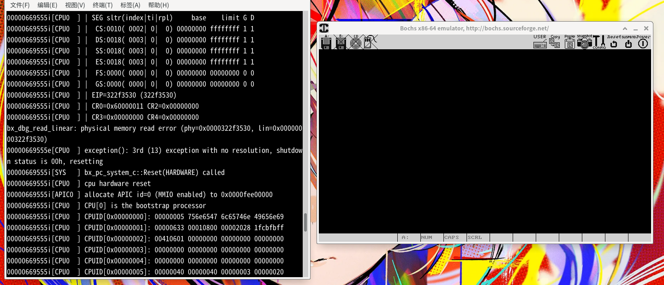The height and width of the screenshot is (285, 664).
Task: Open the 帮助(H) menu in terminal
Action: pyautogui.click(x=159, y=5)
